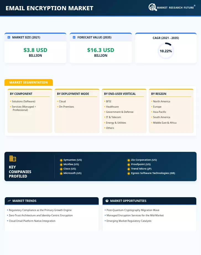Viewport: 201px width, 255px height.
Task: Click Government & Defense item
Action: point(119,112)
